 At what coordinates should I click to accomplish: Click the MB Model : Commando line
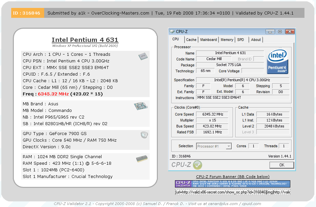click(x=47, y=111)
